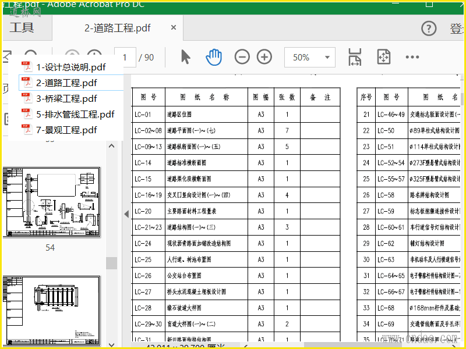Click PDF icon beside 2-道路工程.pdf
Viewport: 466px width, 349px height.
(27, 83)
